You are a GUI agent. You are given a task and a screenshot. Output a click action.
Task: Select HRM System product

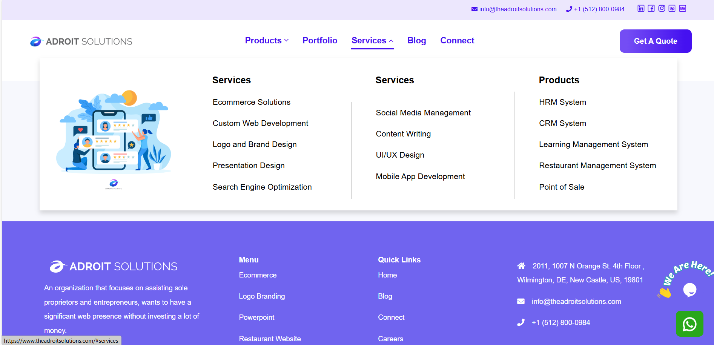(x=562, y=102)
